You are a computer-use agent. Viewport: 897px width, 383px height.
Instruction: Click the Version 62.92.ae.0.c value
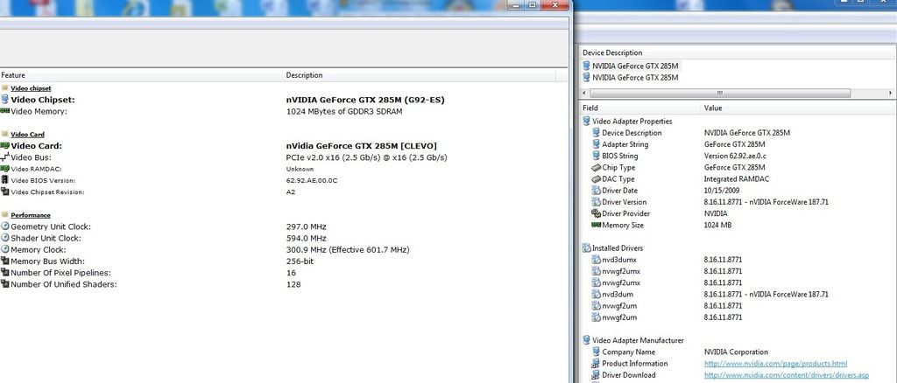click(x=735, y=156)
